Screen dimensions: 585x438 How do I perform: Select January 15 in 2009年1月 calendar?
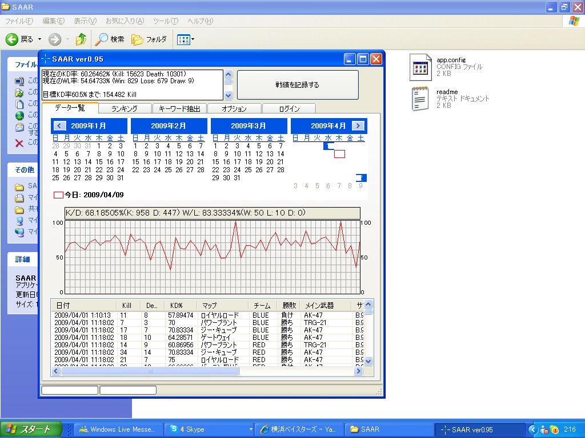point(99,161)
